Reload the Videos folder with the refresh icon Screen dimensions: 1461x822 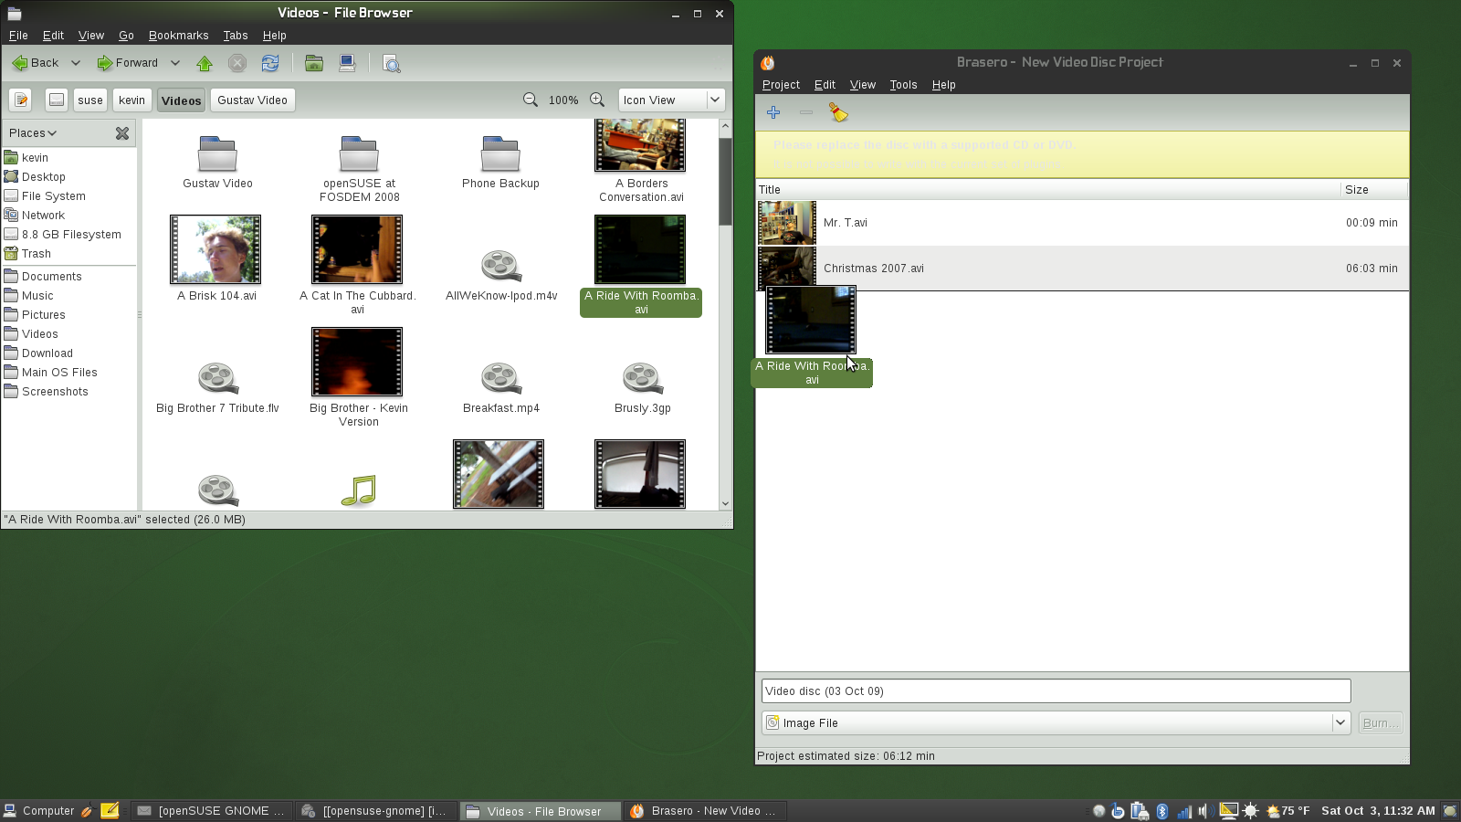[x=270, y=63]
